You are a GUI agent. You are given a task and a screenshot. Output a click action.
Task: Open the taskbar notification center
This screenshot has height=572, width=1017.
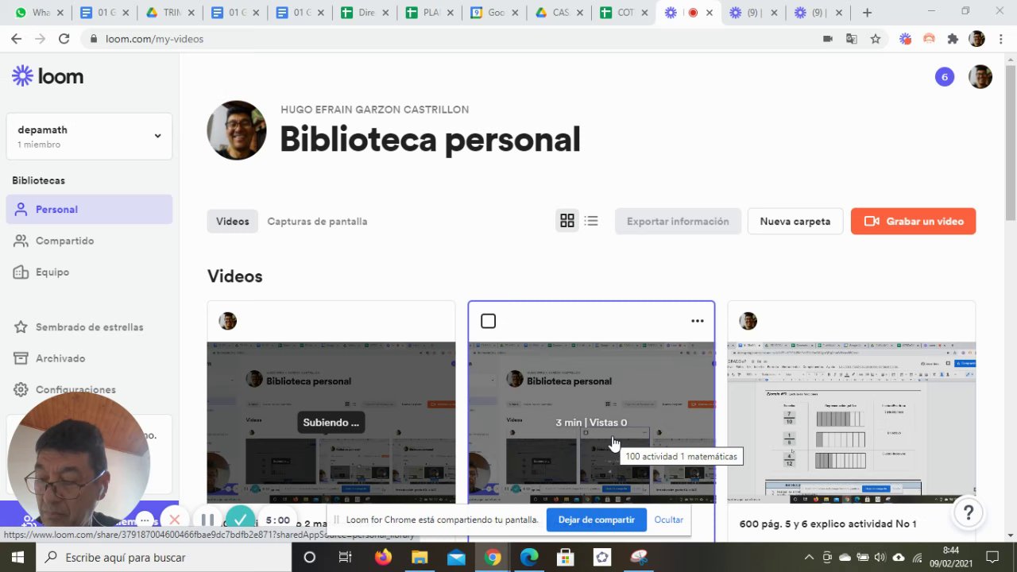point(992,558)
